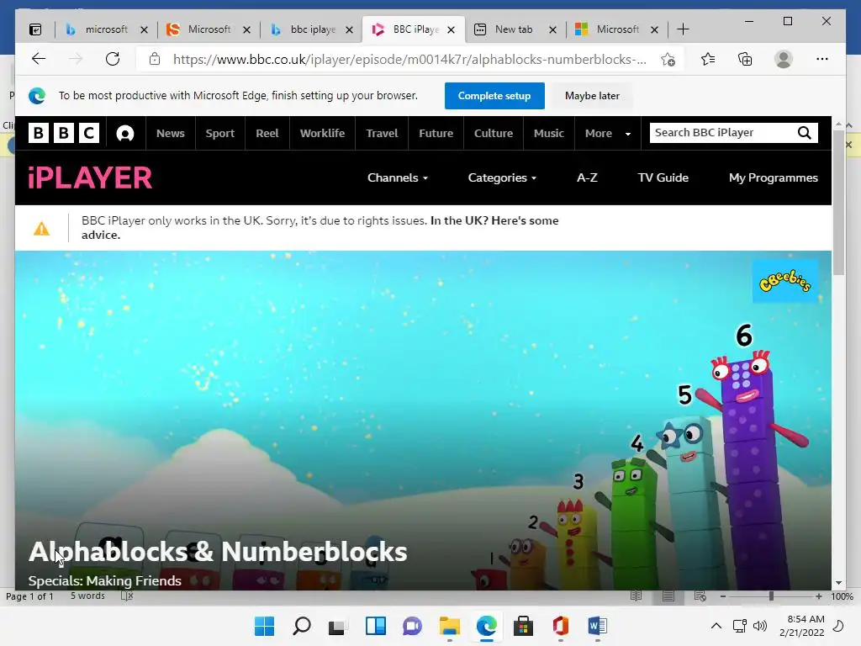Click Word '5 words' count in status bar
Viewport: 861px width, 646px height.
click(87, 596)
